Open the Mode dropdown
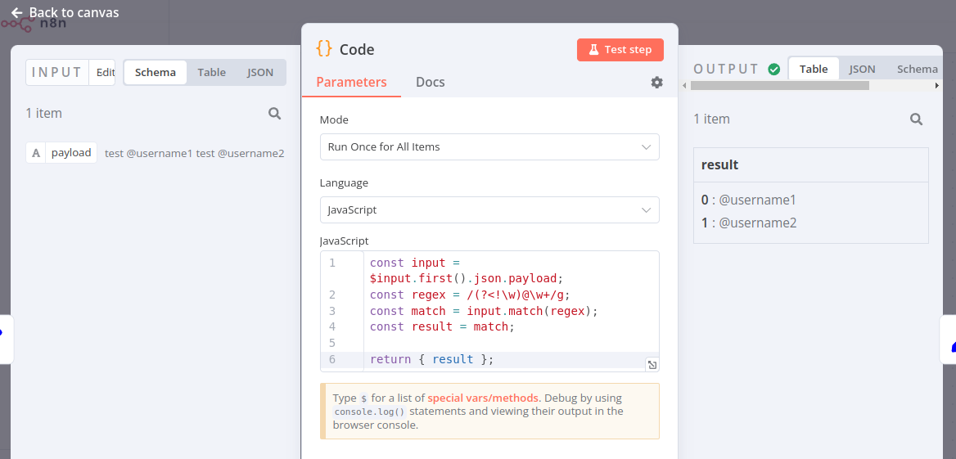956x459 pixels. pos(489,147)
